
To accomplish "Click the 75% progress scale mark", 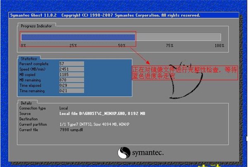I will (x=169, y=45).
